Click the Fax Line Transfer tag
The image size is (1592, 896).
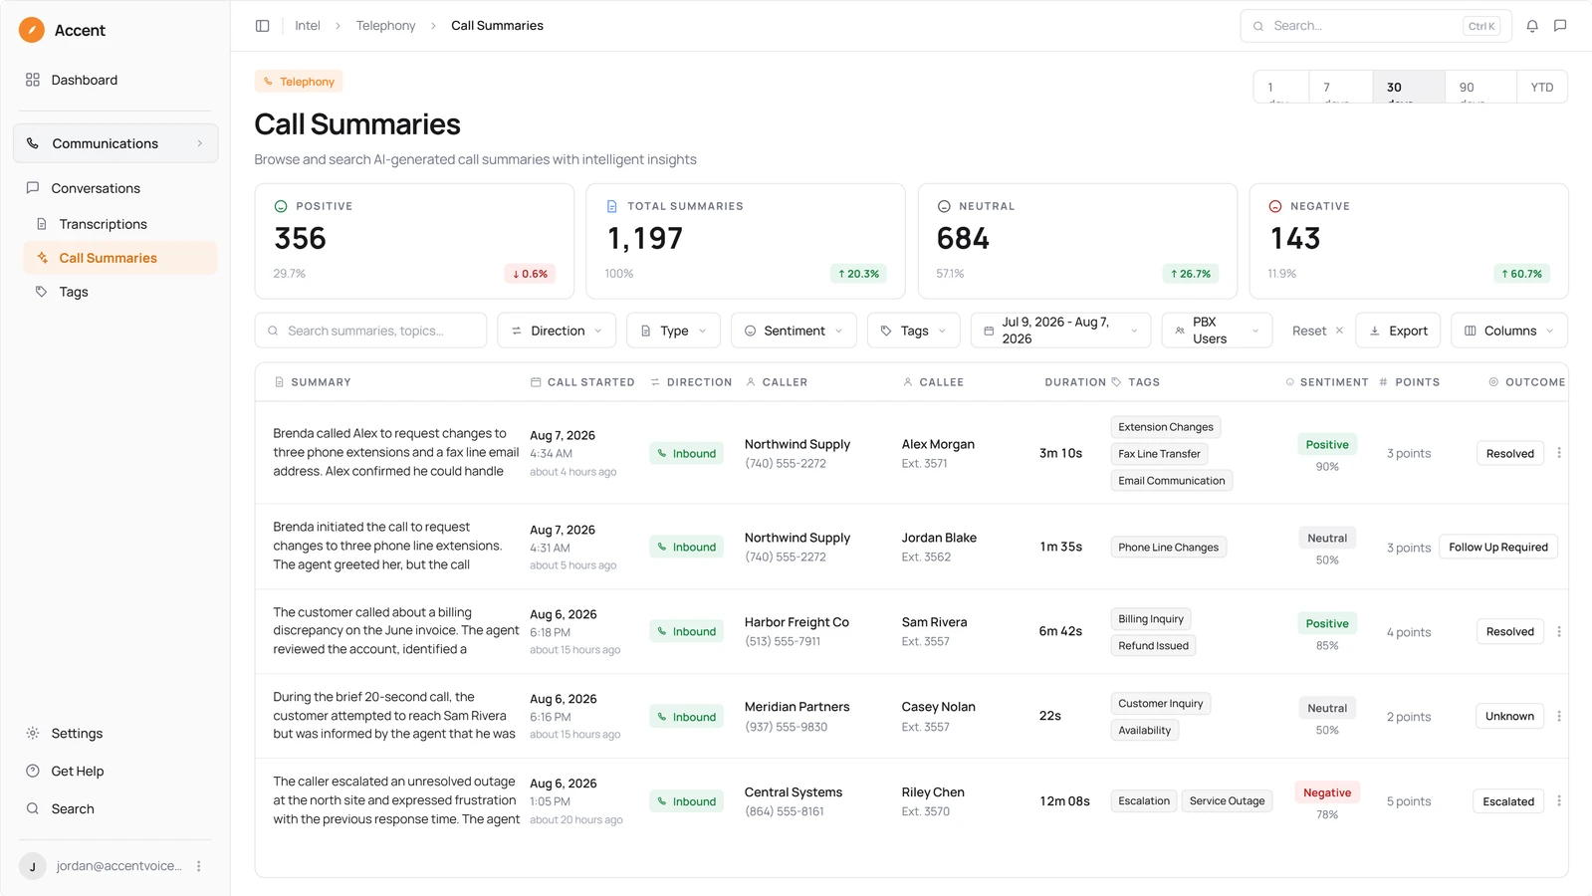(1159, 454)
